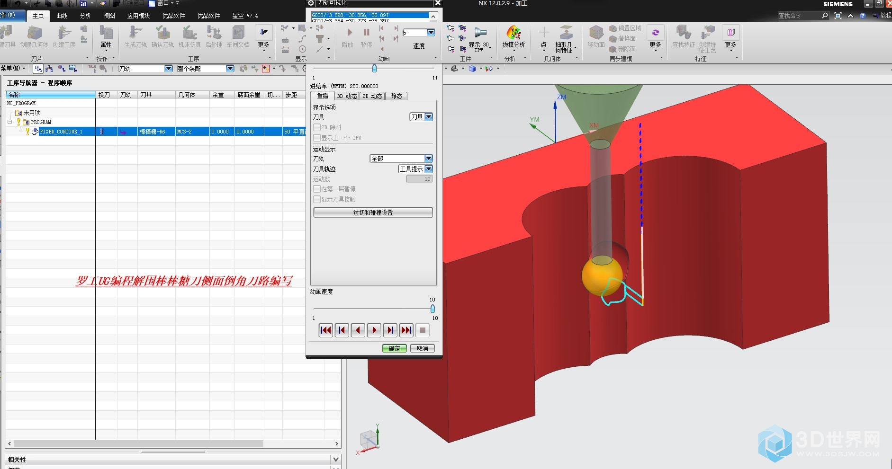Open the 整个装配 scope dropdown
Screen dimensions: 892x469
(230, 69)
